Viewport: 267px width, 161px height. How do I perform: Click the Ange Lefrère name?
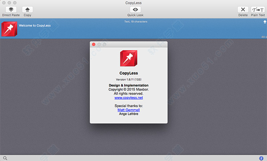point(129,114)
